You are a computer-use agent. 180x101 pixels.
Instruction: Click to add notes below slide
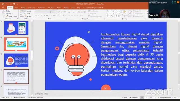tap(41, 94)
